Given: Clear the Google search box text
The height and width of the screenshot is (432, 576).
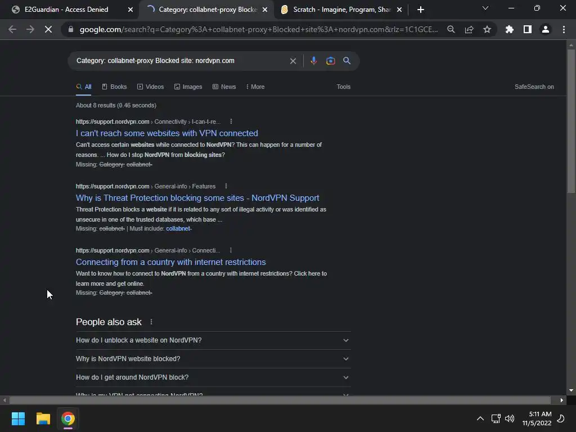Looking at the screenshot, I should coord(292,61).
